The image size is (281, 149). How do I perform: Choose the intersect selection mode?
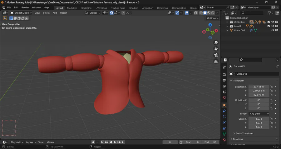click(27, 18)
